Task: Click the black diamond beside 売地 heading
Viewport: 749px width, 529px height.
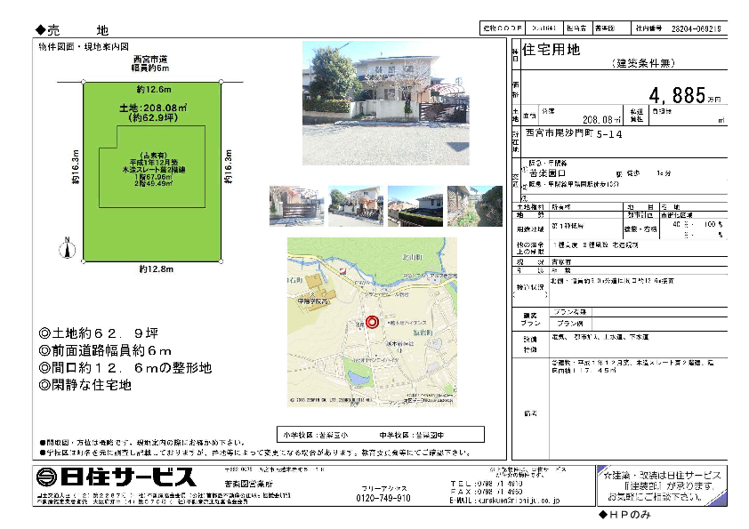Action: (41, 30)
